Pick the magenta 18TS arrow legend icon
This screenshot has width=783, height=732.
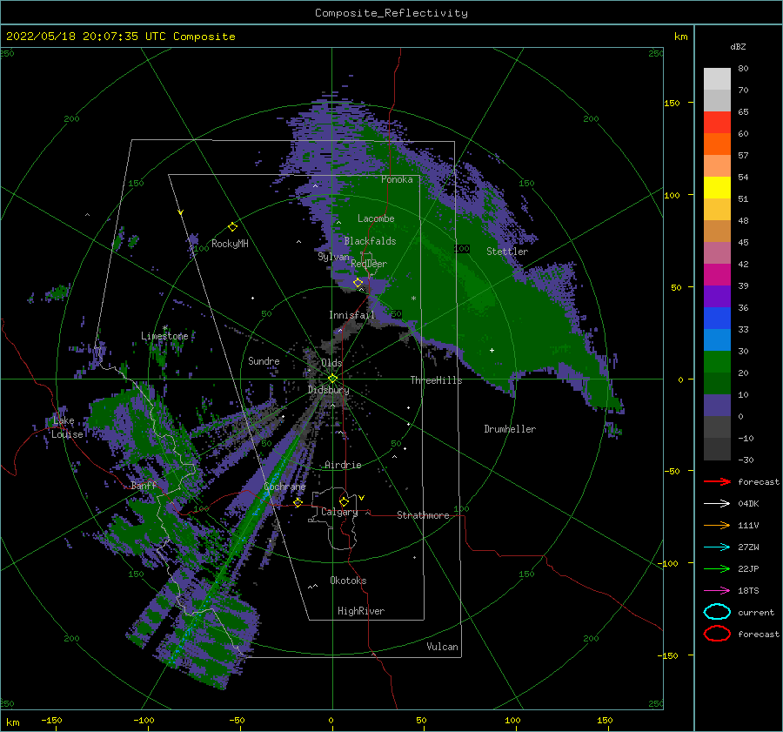[x=717, y=591]
